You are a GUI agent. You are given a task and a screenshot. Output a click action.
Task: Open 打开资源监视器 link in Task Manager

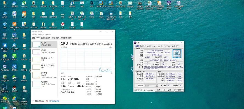53,101
